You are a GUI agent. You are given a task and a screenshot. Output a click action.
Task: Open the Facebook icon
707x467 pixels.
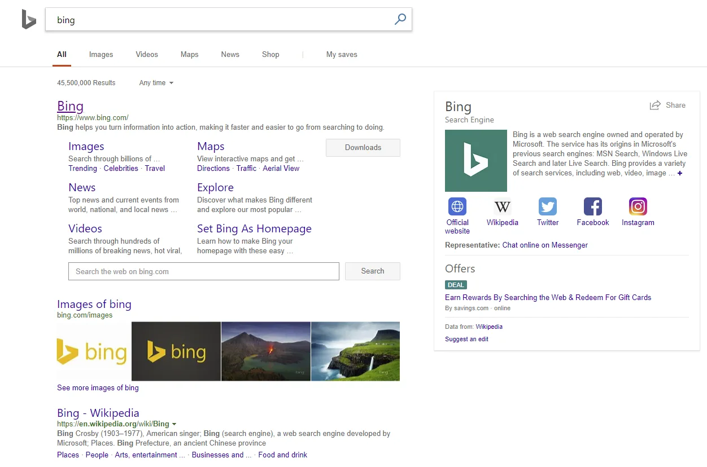click(x=593, y=206)
